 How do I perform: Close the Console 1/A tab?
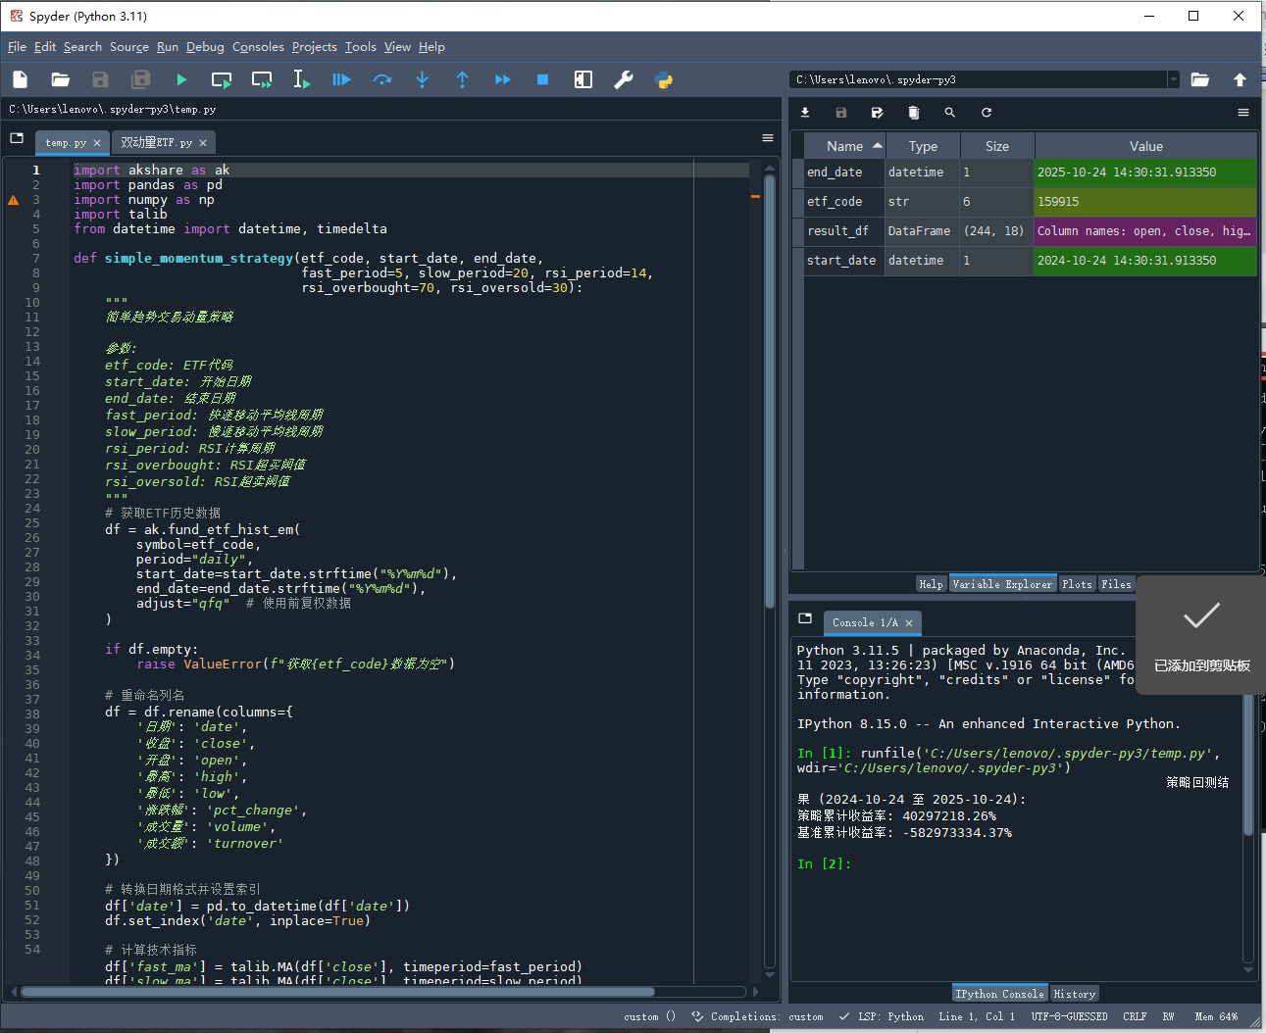pos(909,623)
